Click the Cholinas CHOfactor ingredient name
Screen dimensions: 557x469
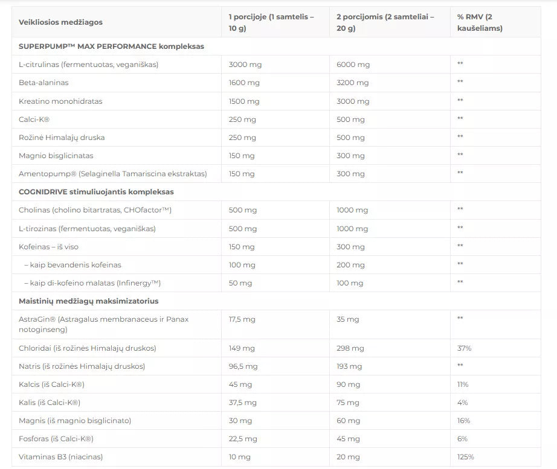[x=95, y=210]
